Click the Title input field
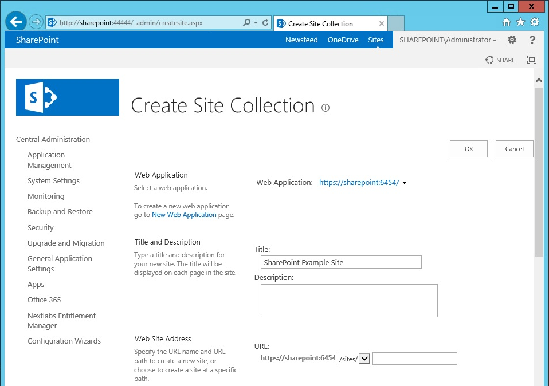The width and height of the screenshot is (549, 386). pos(340,262)
